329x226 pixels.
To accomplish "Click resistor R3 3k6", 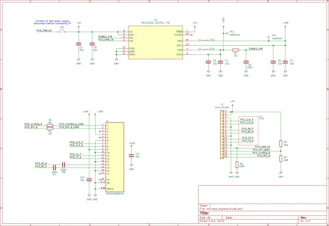I will tap(281, 144).
